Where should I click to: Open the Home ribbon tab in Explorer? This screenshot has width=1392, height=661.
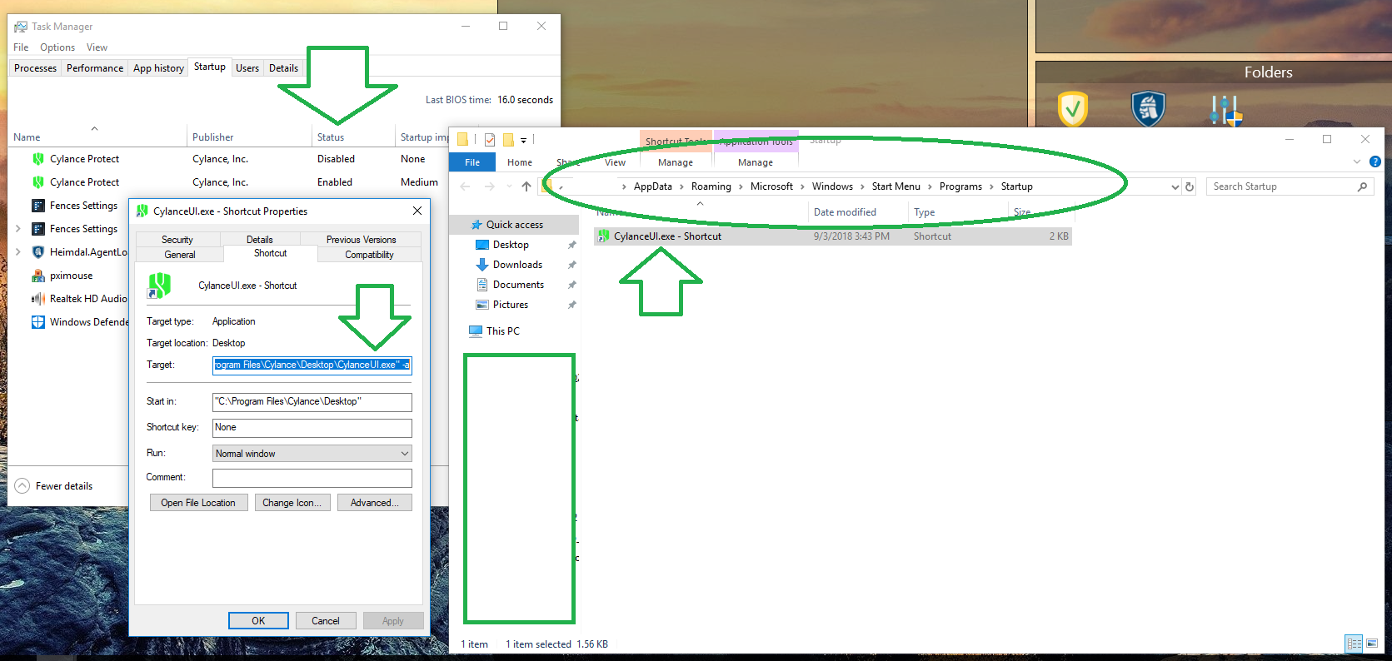520,162
